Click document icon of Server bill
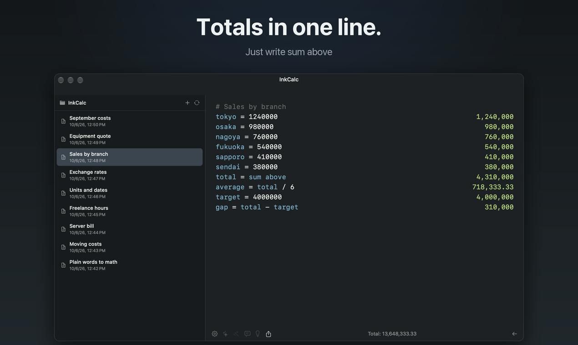Viewport: 578px width, 345px height. 63,229
